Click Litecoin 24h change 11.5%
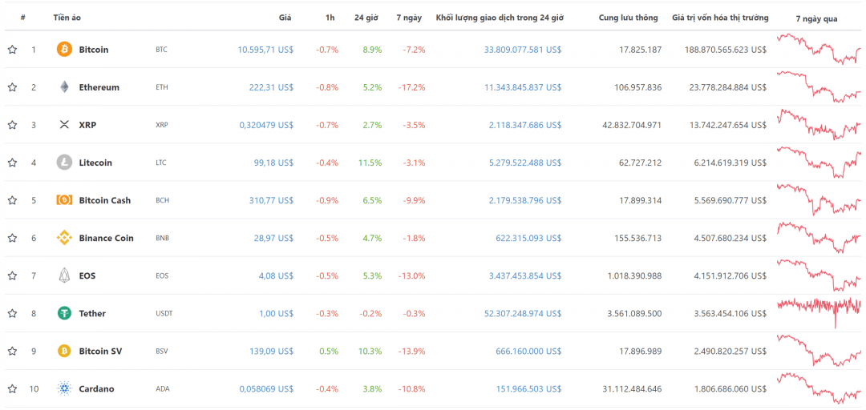 370,163
